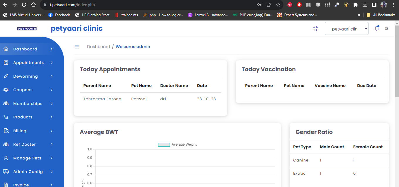
Task: Click the Manage Pets person icon
Action: coord(6,158)
